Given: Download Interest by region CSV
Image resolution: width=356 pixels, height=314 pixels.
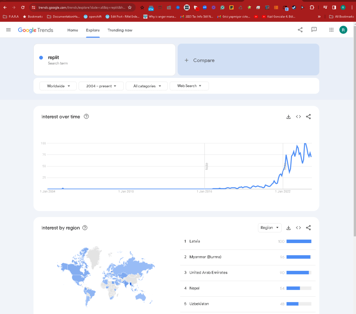Looking at the screenshot, I should pyautogui.click(x=288, y=228).
